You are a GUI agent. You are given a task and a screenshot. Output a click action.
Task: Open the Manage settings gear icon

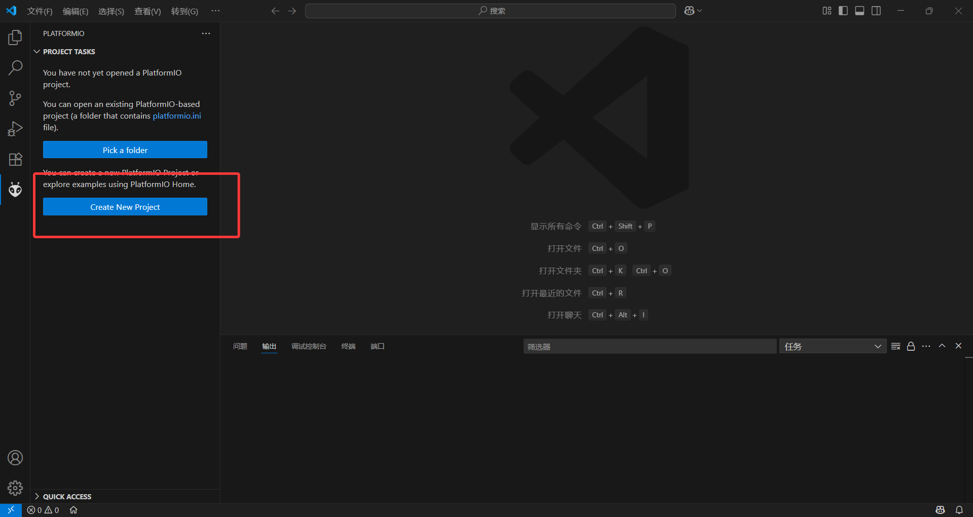(15, 488)
